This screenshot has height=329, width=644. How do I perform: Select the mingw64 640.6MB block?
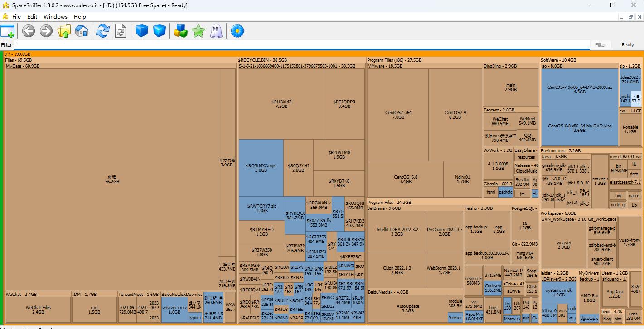[525, 255]
